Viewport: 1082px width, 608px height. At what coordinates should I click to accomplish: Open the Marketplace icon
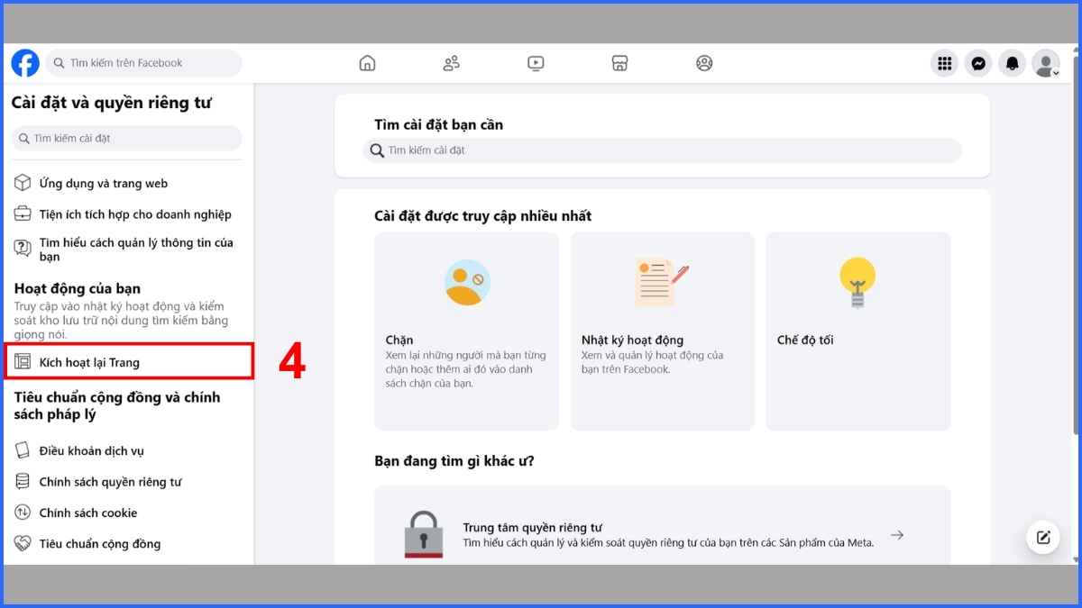[619, 63]
